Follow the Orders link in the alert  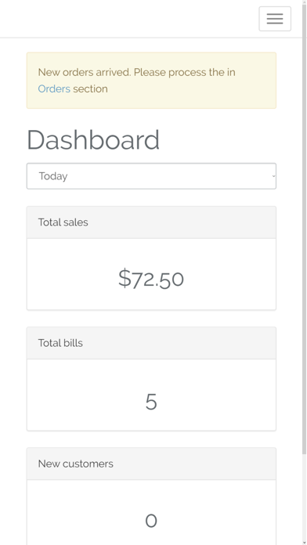54,89
